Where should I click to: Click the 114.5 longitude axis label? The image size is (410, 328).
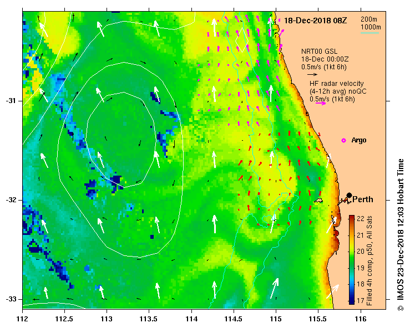click(x=234, y=319)
